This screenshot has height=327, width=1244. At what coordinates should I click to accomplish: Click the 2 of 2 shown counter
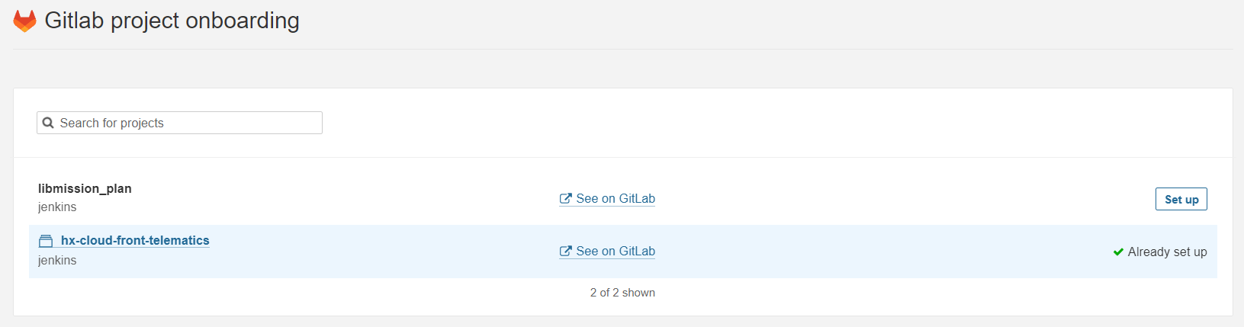click(622, 293)
